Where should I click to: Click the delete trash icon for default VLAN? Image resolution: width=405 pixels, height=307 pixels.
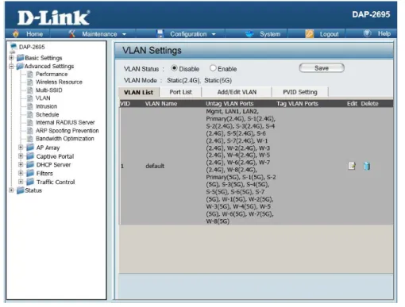click(x=367, y=166)
